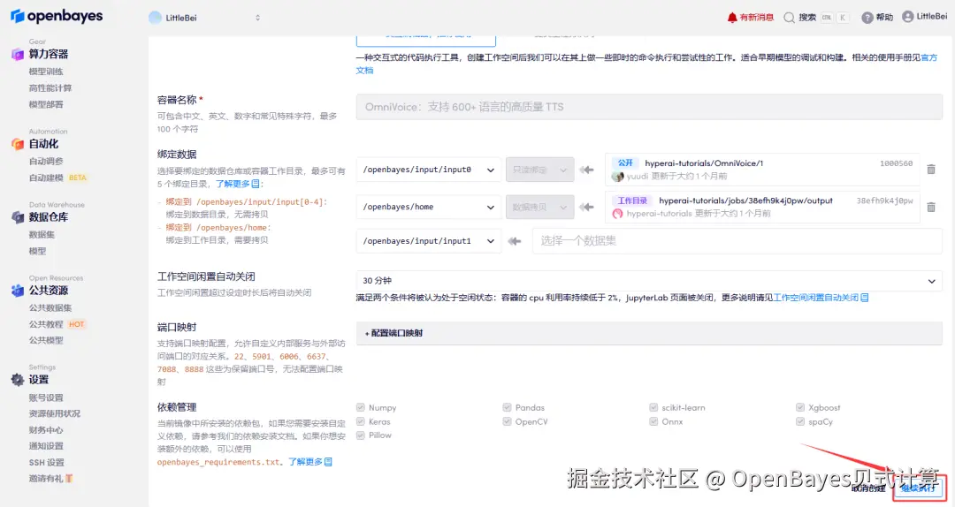
Task: Expand 配置端口映射 section
Action: click(649, 333)
